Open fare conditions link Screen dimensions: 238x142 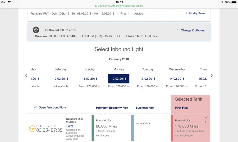52,107
